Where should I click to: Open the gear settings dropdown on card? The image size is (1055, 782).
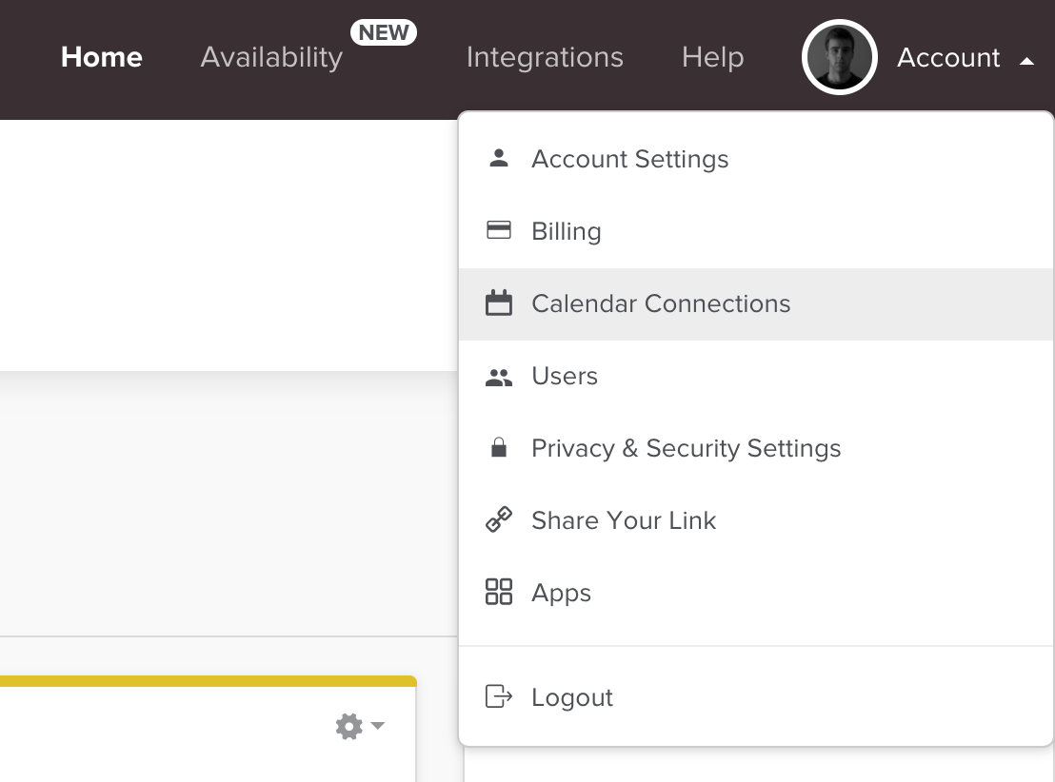click(x=360, y=727)
